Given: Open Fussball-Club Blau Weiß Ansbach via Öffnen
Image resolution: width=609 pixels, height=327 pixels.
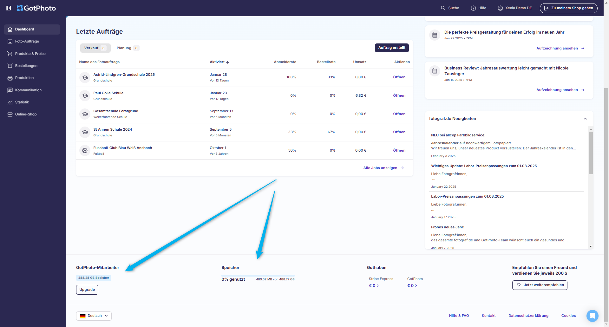Looking at the screenshot, I should point(399,150).
